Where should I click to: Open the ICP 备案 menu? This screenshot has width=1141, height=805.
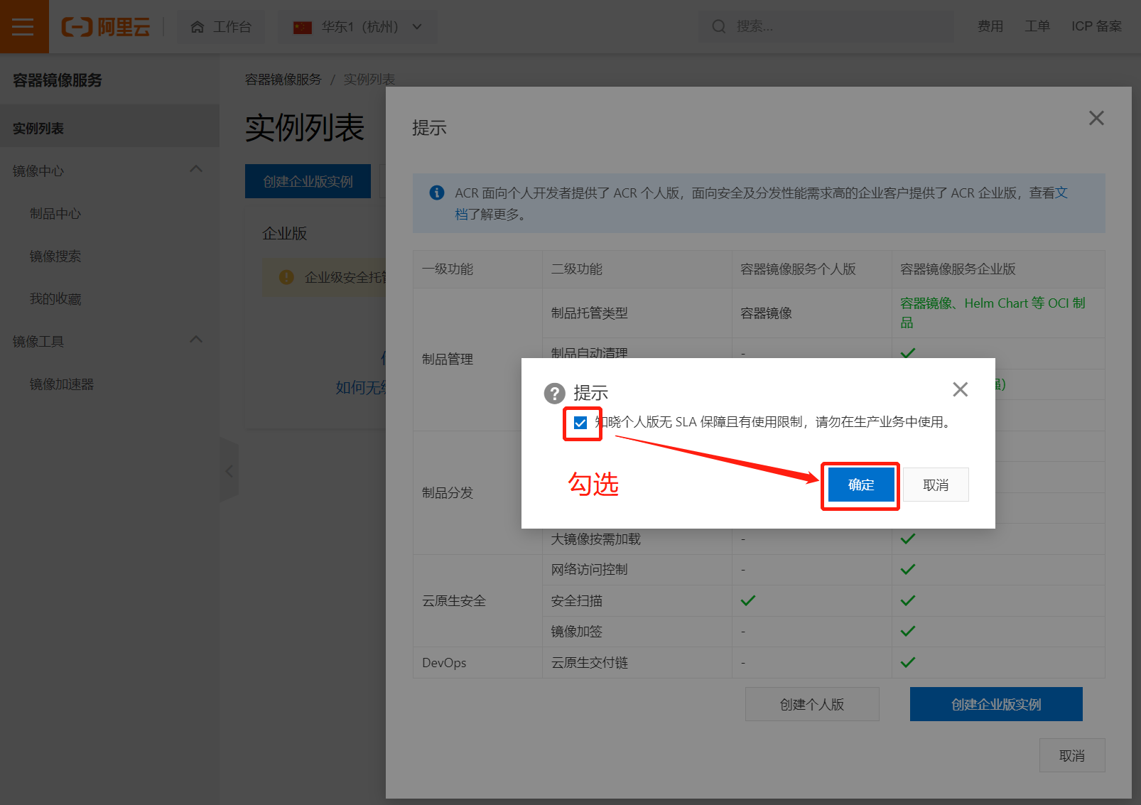click(1096, 26)
